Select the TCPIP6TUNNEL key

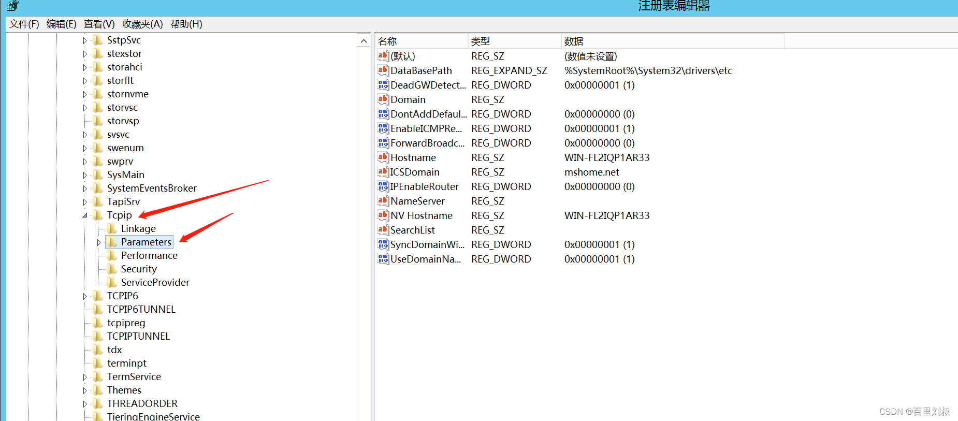coord(141,309)
